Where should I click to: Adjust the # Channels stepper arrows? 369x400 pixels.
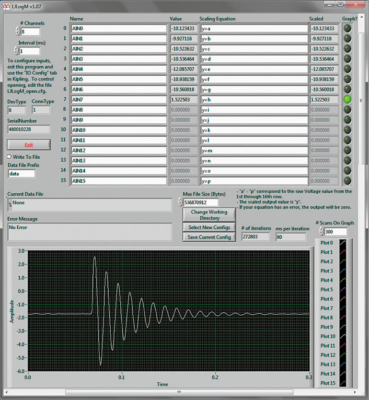(18, 31)
